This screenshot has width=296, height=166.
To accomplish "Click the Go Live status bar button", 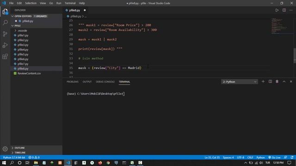I will pos(274,157).
